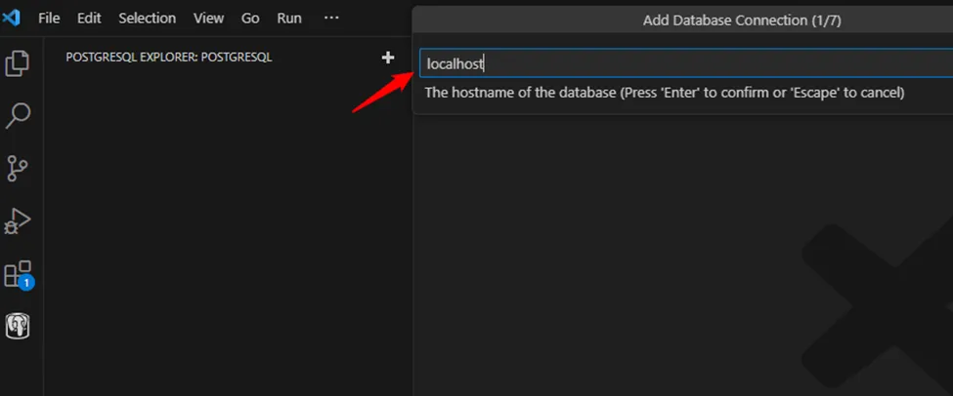Open the Run menu
Image resolution: width=953 pixels, height=396 pixels.
289,18
